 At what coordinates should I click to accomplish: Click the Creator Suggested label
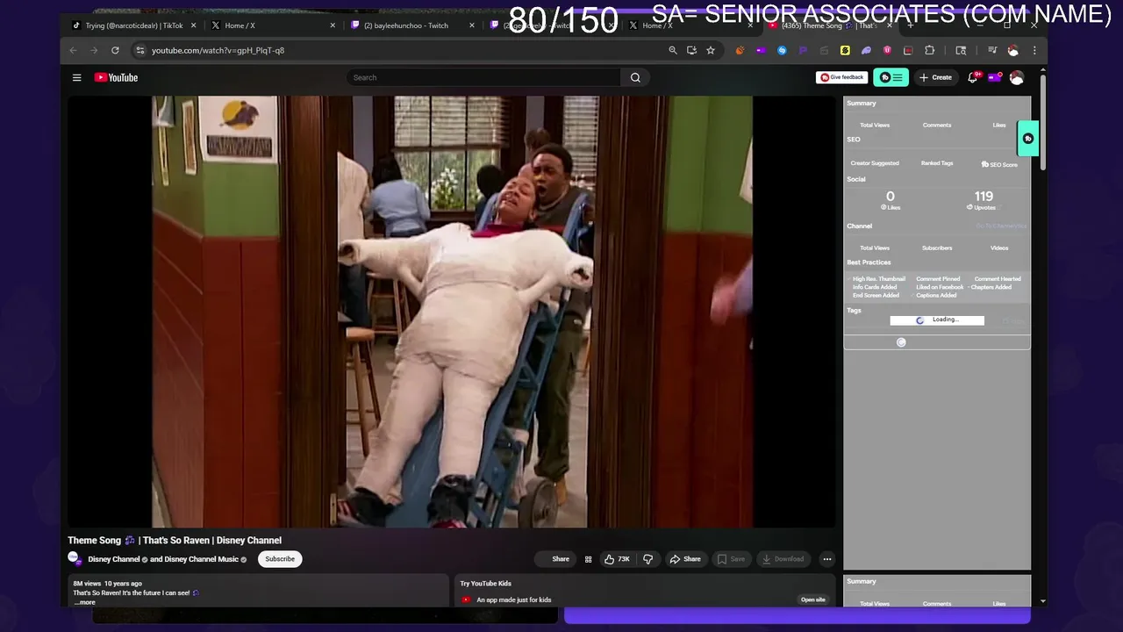[x=875, y=163]
